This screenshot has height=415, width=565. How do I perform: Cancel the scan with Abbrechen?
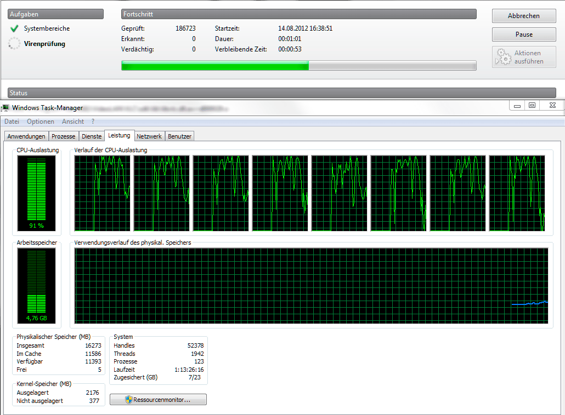pyautogui.click(x=524, y=16)
